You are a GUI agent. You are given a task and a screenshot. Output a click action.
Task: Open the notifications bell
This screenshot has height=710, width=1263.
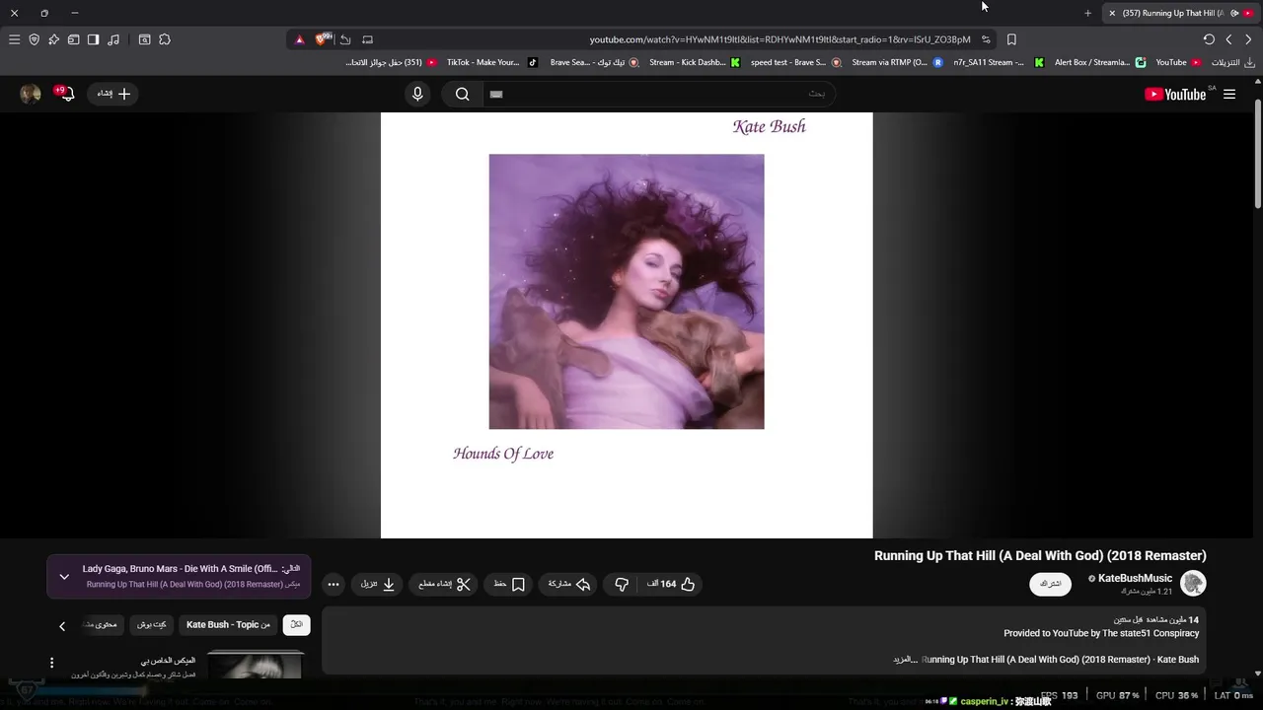tap(66, 94)
